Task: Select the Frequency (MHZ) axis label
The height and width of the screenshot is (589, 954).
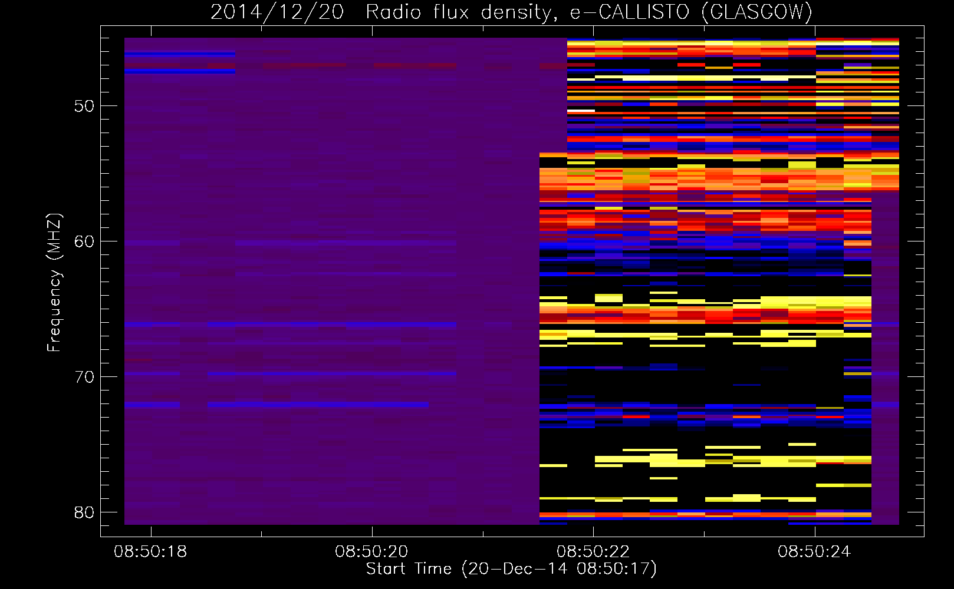Action: (54, 283)
